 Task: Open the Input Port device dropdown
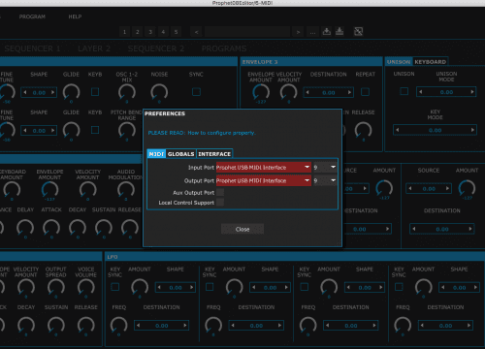click(x=264, y=168)
